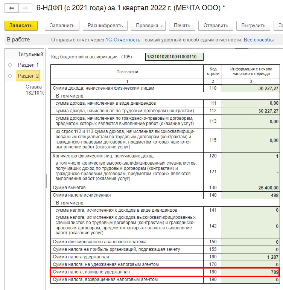
Task: Open the В работе status link
Action: [x=18, y=40]
